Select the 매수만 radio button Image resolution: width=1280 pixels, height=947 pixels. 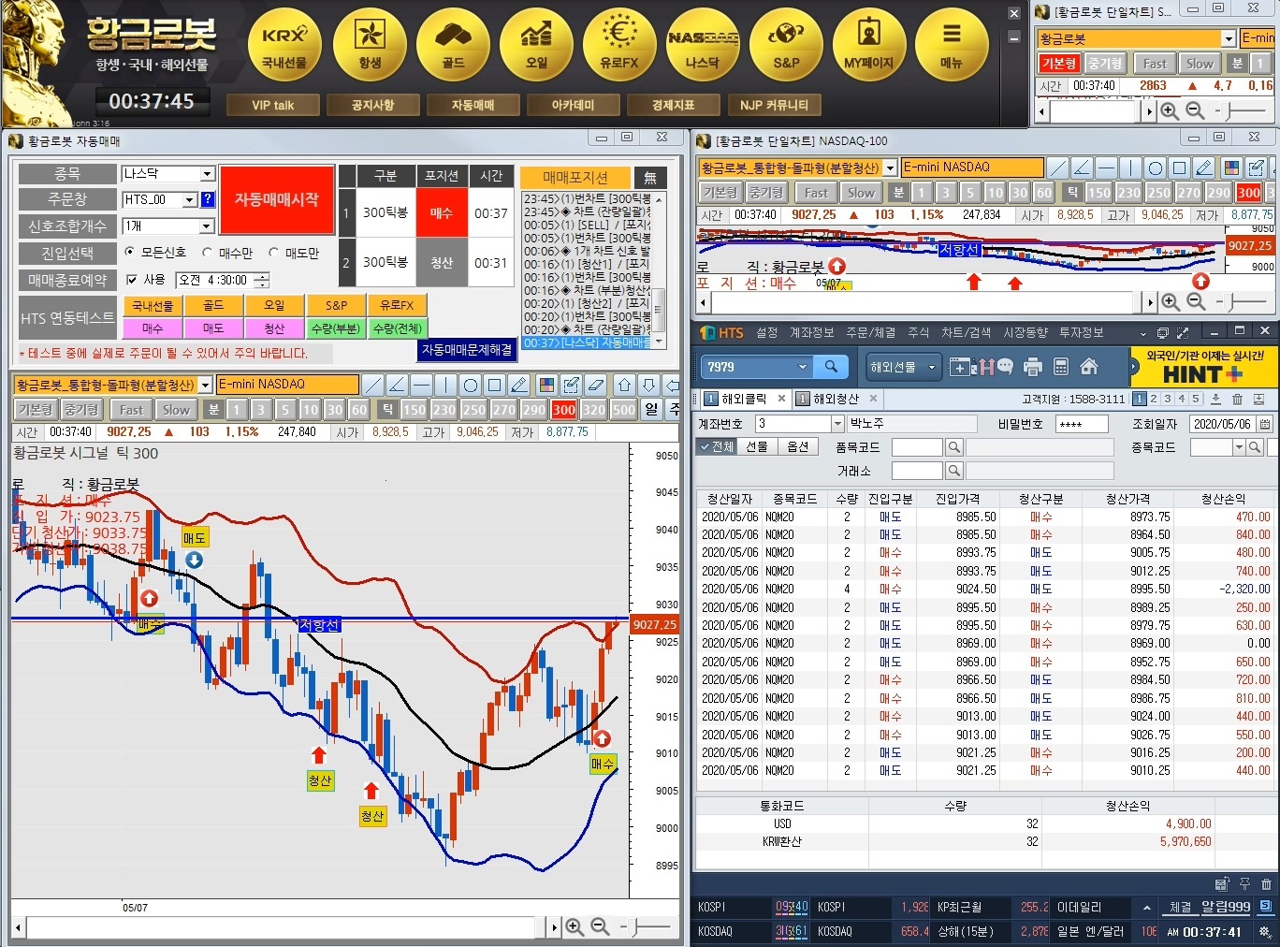pos(208,253)
